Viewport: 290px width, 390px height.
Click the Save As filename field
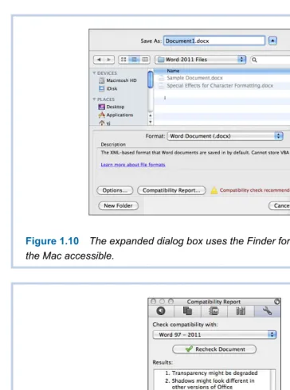[x=214, y=41]
